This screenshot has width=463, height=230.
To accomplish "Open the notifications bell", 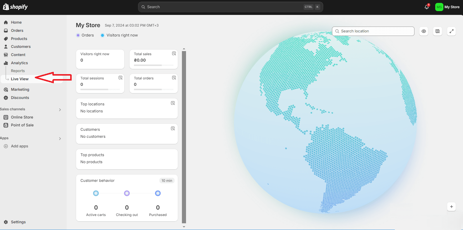I will click(x=427, y=7).
